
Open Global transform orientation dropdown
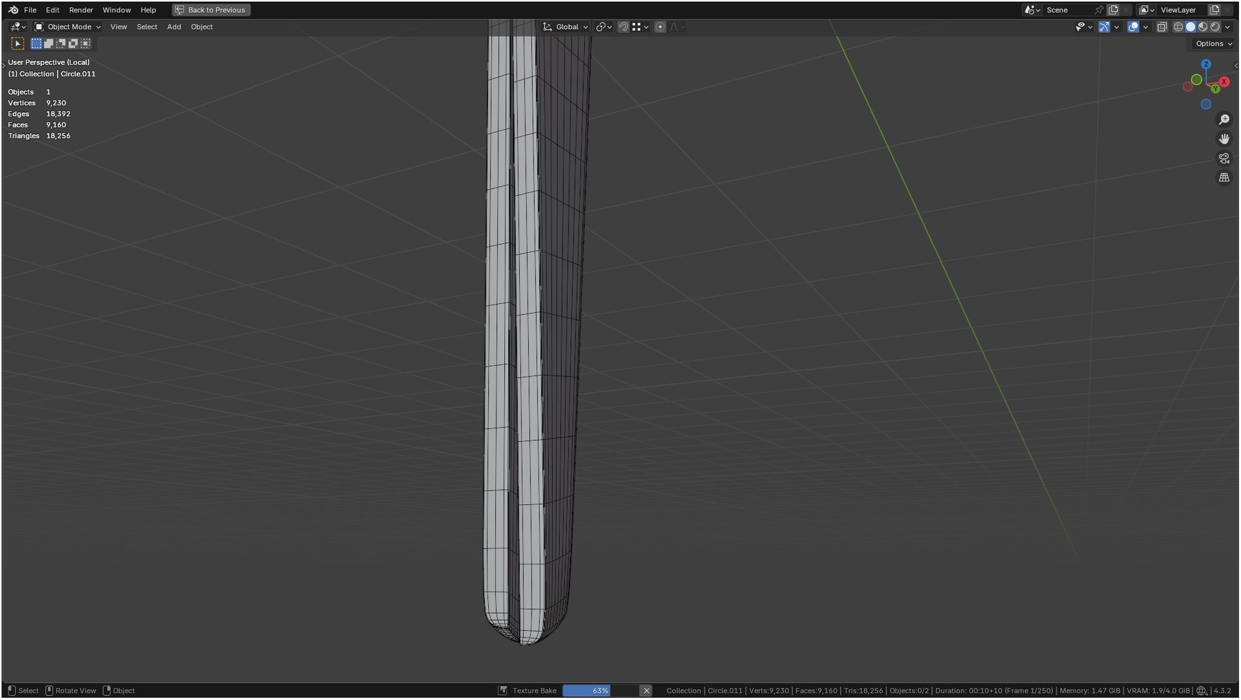tap(565, 27)
